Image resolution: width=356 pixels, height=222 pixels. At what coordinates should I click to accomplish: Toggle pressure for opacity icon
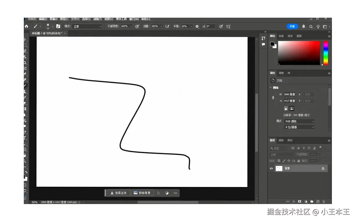[x=137, y=26]
